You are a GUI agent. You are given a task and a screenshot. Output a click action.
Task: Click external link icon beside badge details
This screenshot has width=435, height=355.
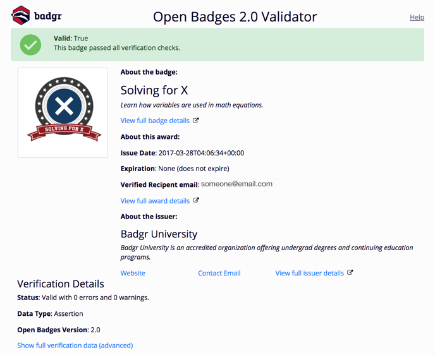tap(196, 120)
